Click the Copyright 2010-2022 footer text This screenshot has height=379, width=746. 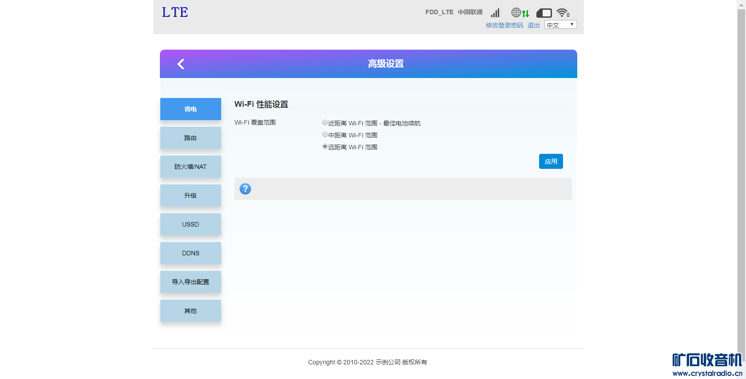coord(368,362)
